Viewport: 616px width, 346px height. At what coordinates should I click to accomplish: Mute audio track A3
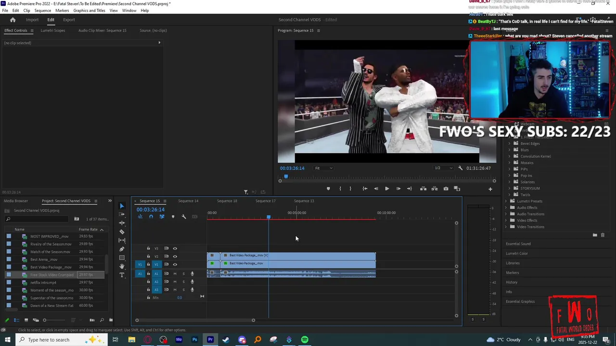click(x=175, y=289)
